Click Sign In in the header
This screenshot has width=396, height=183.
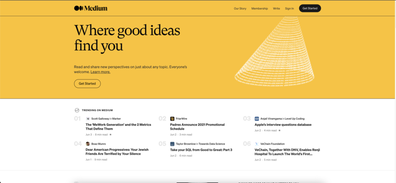point(289,8)
